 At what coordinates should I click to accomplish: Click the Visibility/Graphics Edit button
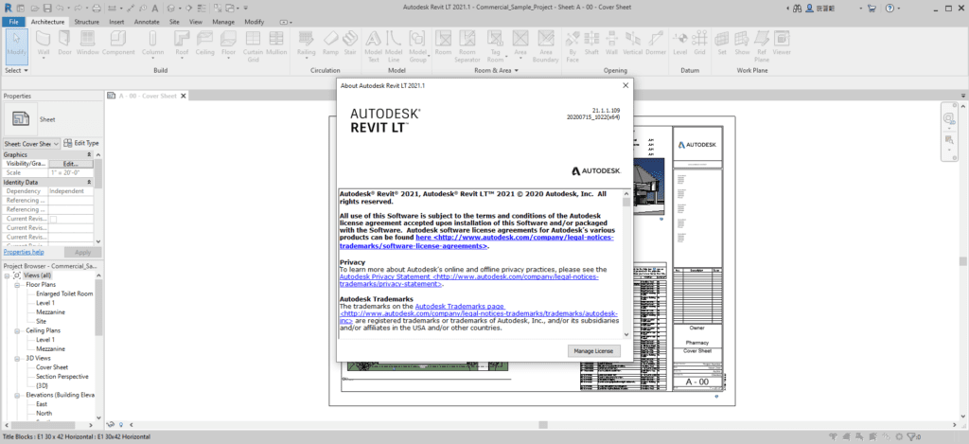click(71, 164)
